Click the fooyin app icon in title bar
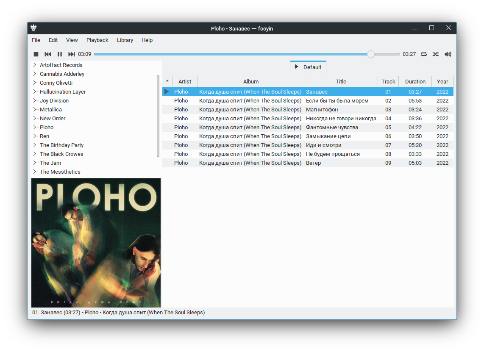Viewport: 484px width, 352px height. coord(33,28)
